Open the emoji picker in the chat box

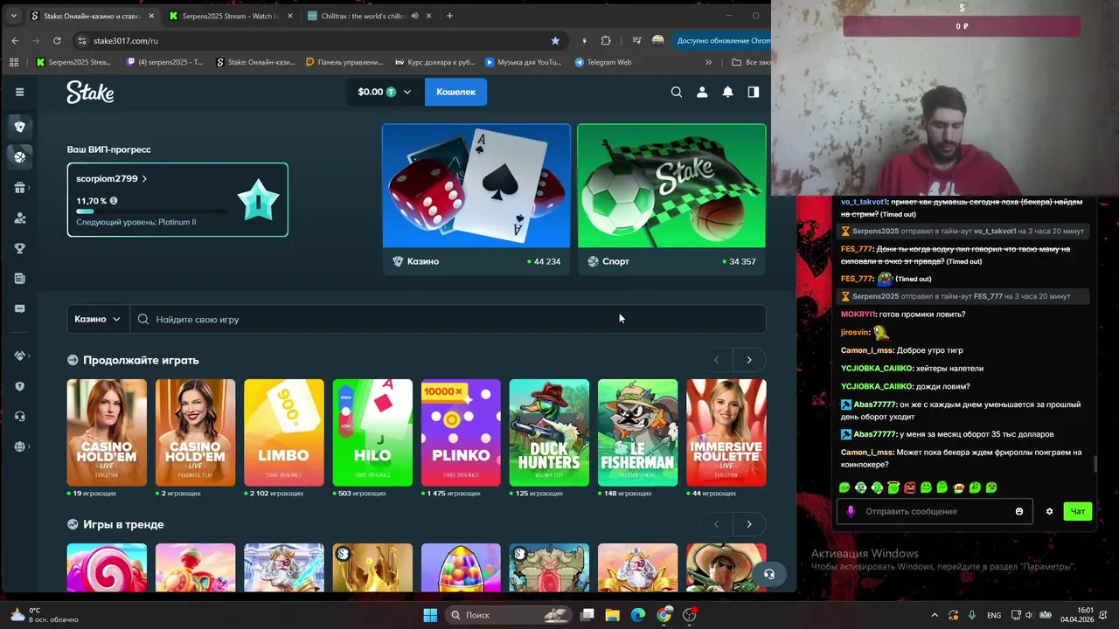point(1019,511)
